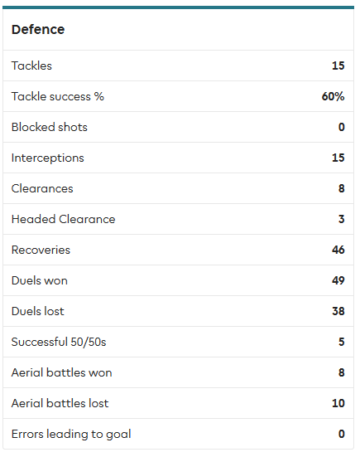Click the Headed Clearance value 3
Viewport: 360px width, 457px height.
tap(342, 219)
